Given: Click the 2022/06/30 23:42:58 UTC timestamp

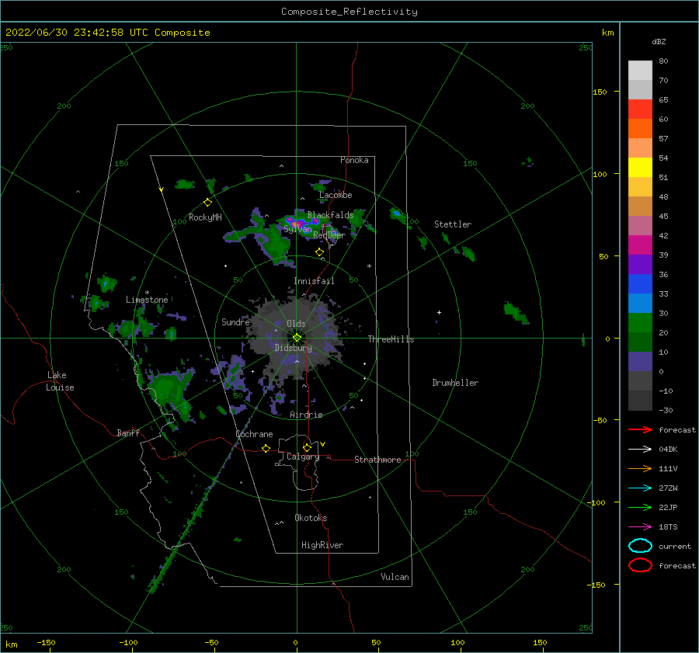Looking at the screenshot, I should [x=78, y=33].
